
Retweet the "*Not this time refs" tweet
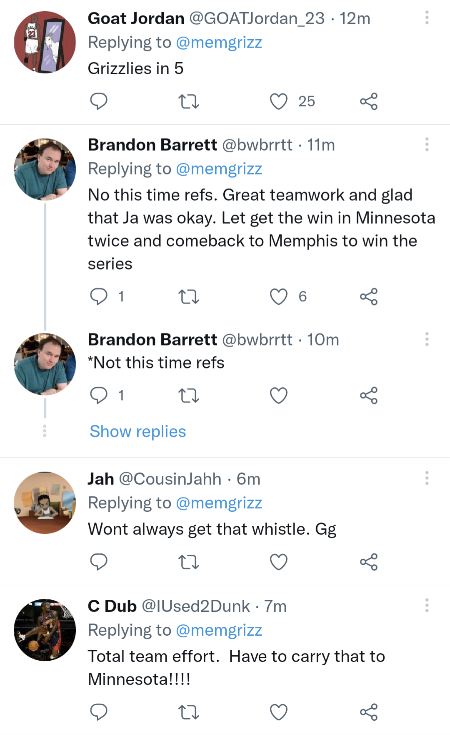click(x=189, y=396)
